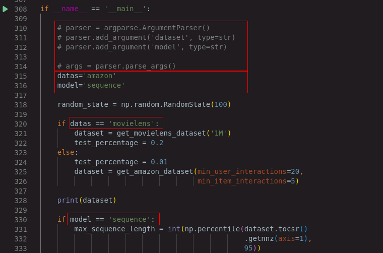Click the else keyword on line 323
Screen dimensions: 383x253
pos(66,152)
